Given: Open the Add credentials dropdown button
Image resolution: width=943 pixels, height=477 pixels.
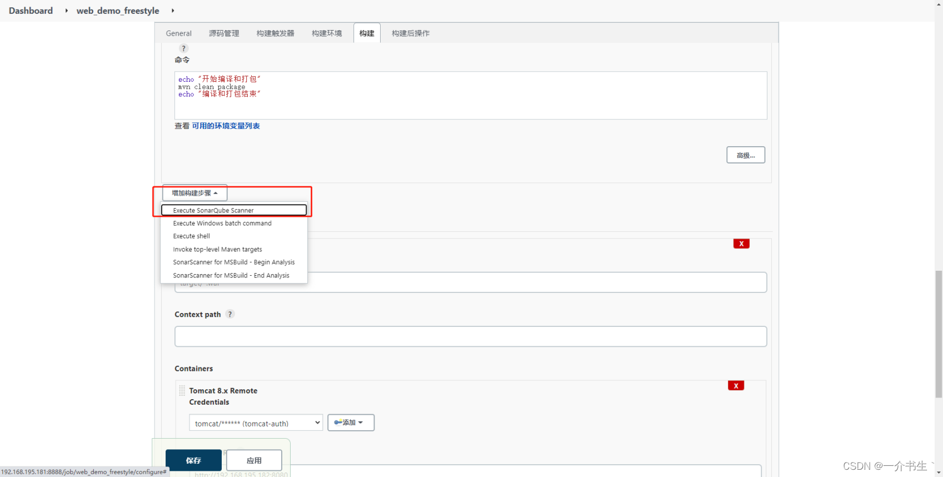Looking at the screenshot, I should (351, 423).
